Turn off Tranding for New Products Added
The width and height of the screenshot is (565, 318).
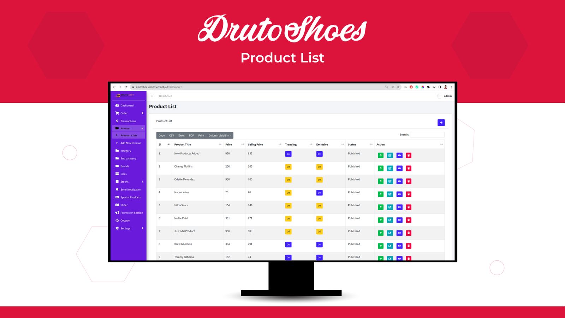[288, 154]
